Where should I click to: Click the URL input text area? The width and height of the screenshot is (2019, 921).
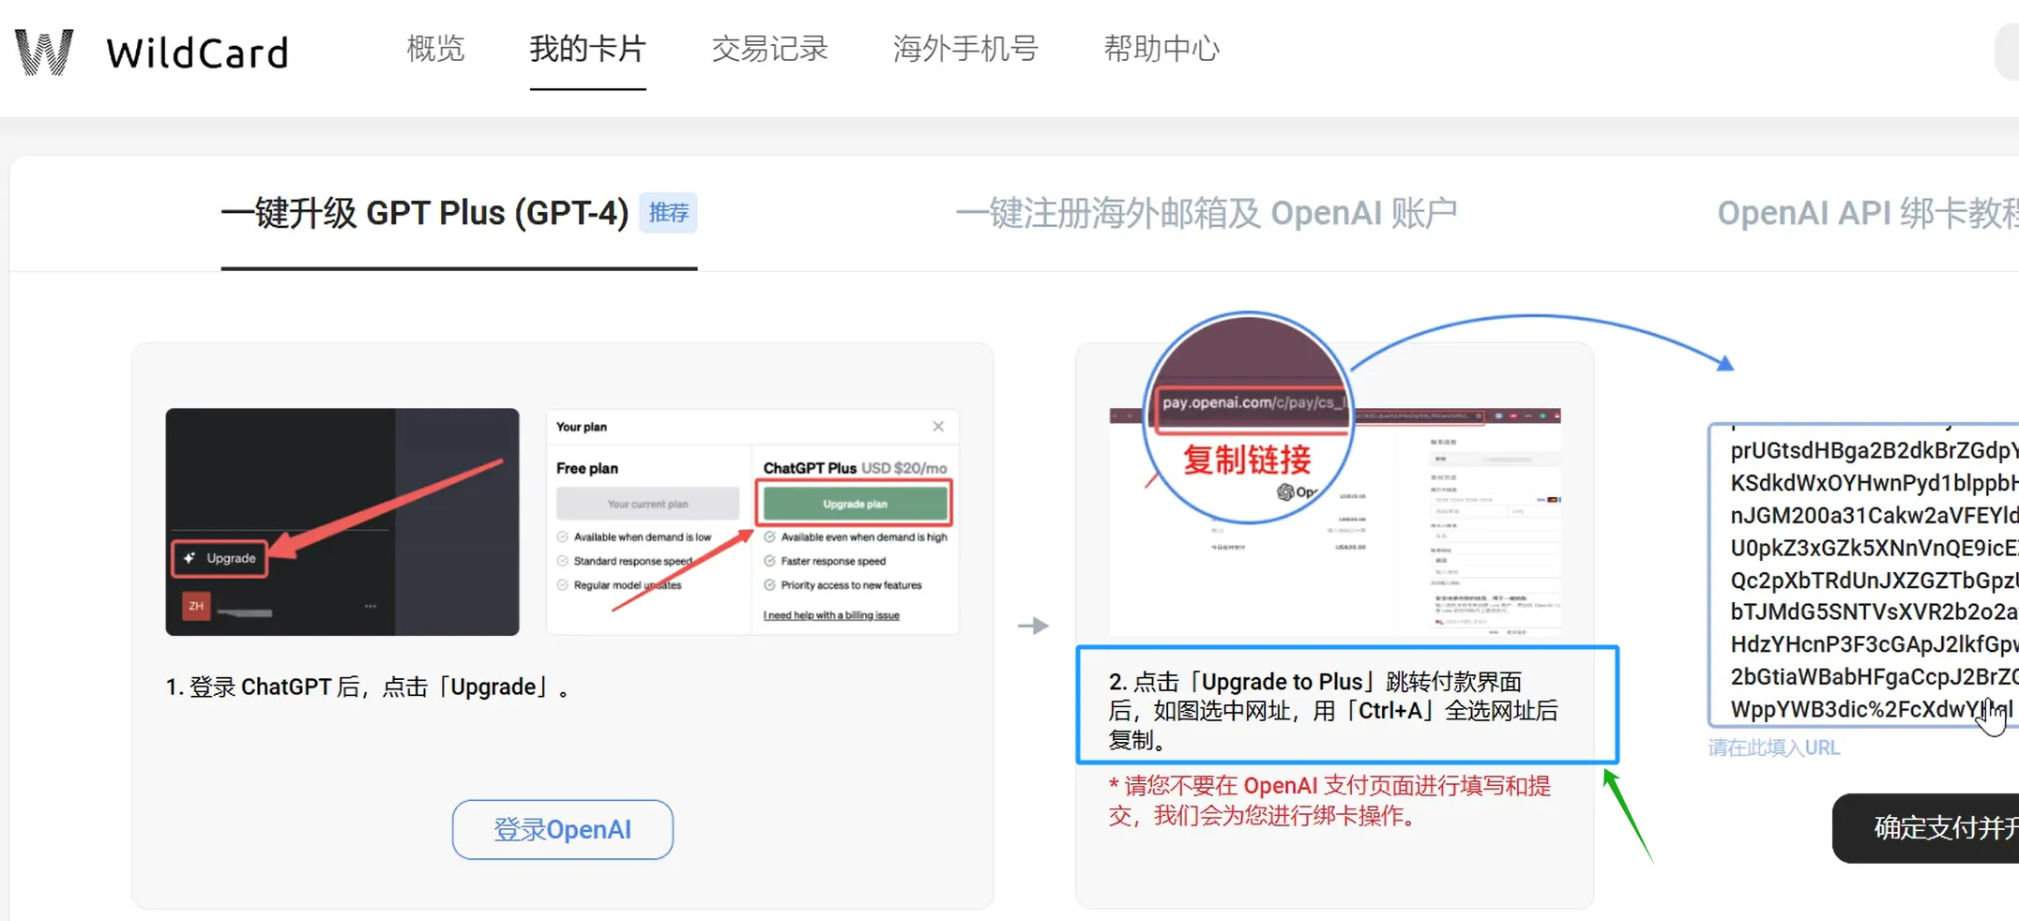click(1863, 575)
